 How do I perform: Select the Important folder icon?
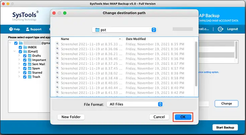pyautogui.click(x=30, y=60)
